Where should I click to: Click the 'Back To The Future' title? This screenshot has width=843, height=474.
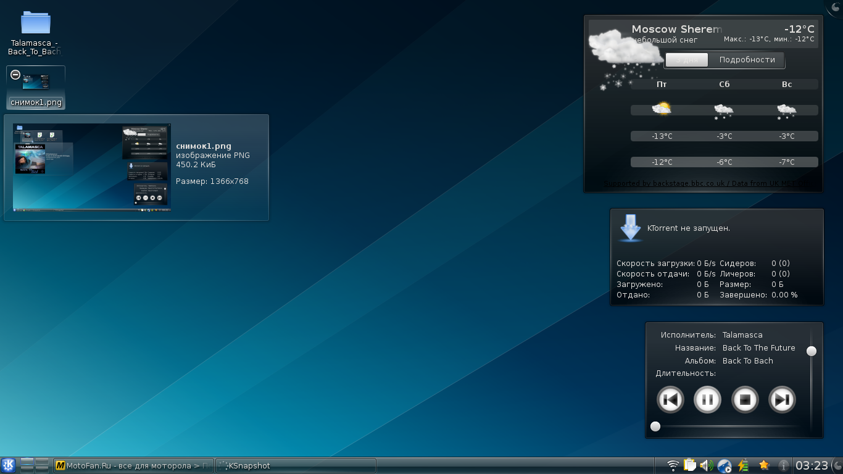758,348
